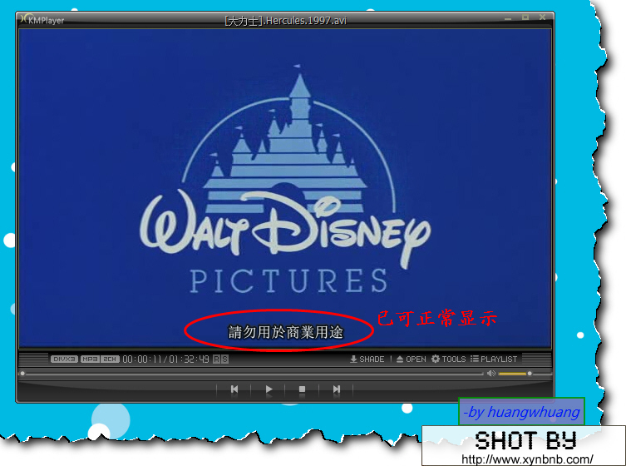
Task: Click the OPEN file button
Action: tap(411, 359)
